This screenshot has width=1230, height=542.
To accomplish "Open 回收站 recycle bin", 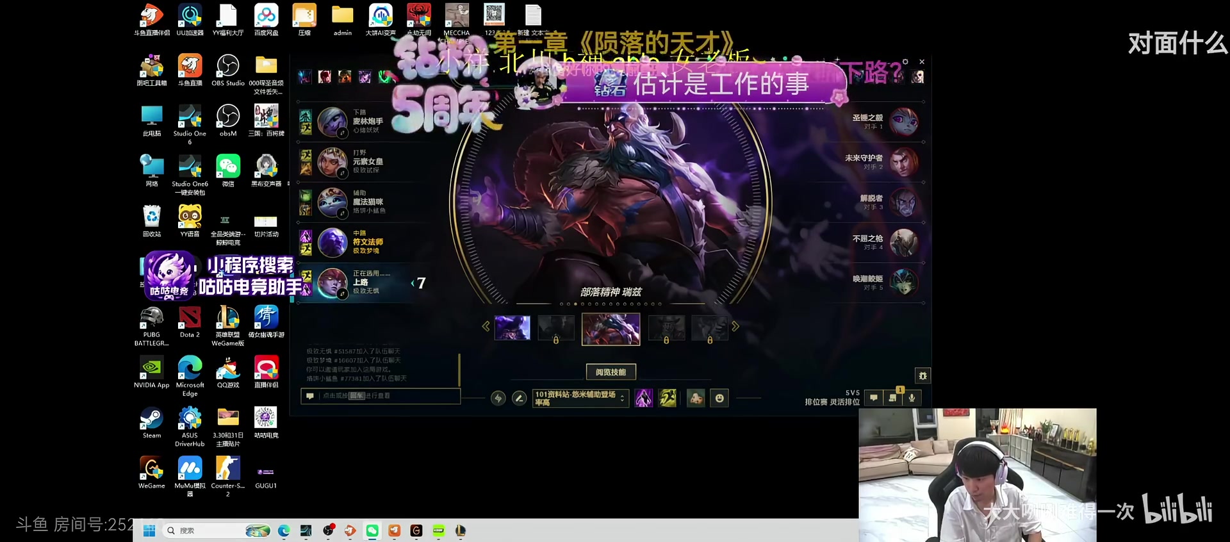I will [x=152, y=221].
